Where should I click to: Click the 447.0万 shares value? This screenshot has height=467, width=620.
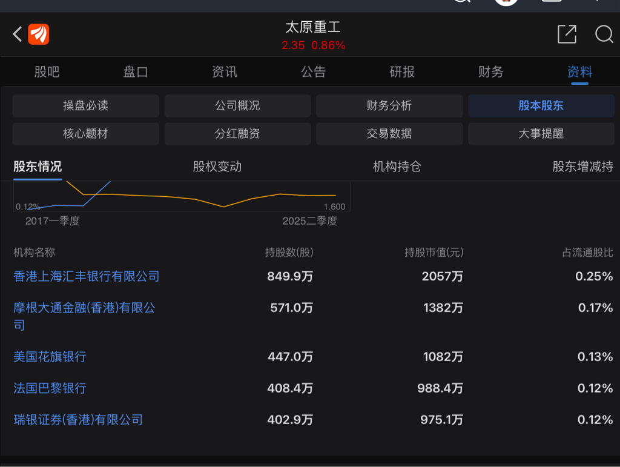click(290, 357)
